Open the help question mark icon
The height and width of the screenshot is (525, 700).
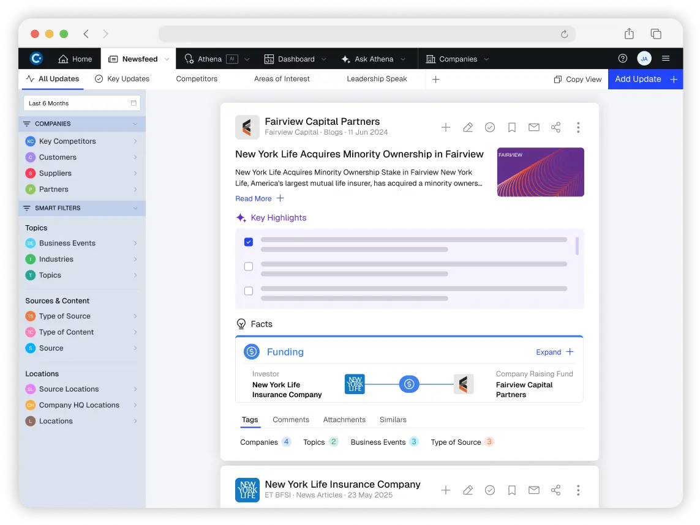(x=623, y=59)
